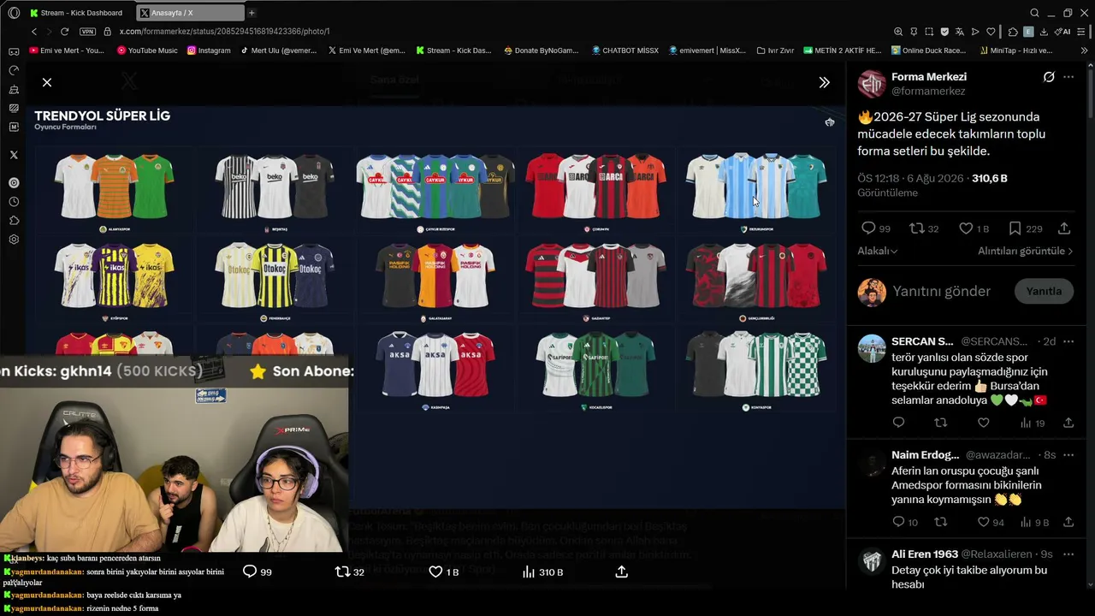
Task: Toggle the VPN badge in address bar
Action: [87, 32]
